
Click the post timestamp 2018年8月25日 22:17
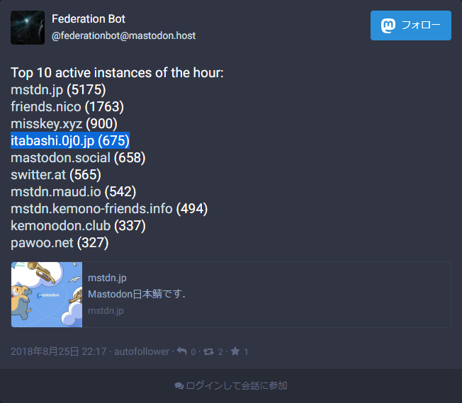pos(58,352)
